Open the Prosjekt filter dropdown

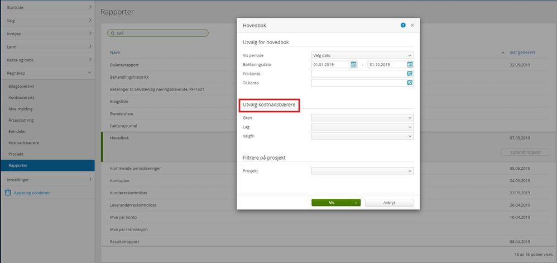[x=363, y=171]
